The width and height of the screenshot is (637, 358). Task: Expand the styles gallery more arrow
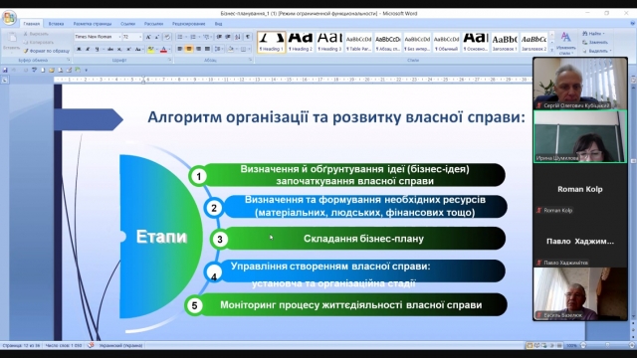click(551, 50)
